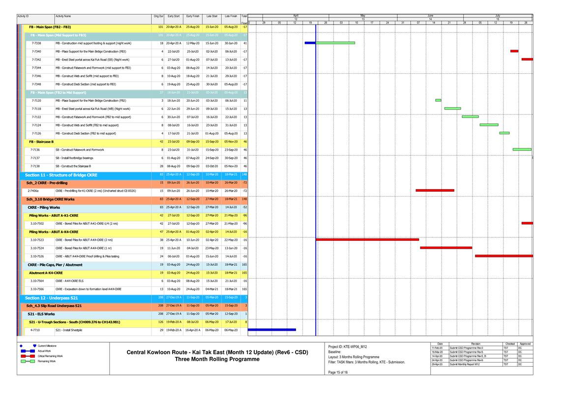Image resolution: width=565 pixels, height=399 pixels.
Task: Click the green Remaining Work legend bar
Action: pyautogui.click(x=28, y=361)
